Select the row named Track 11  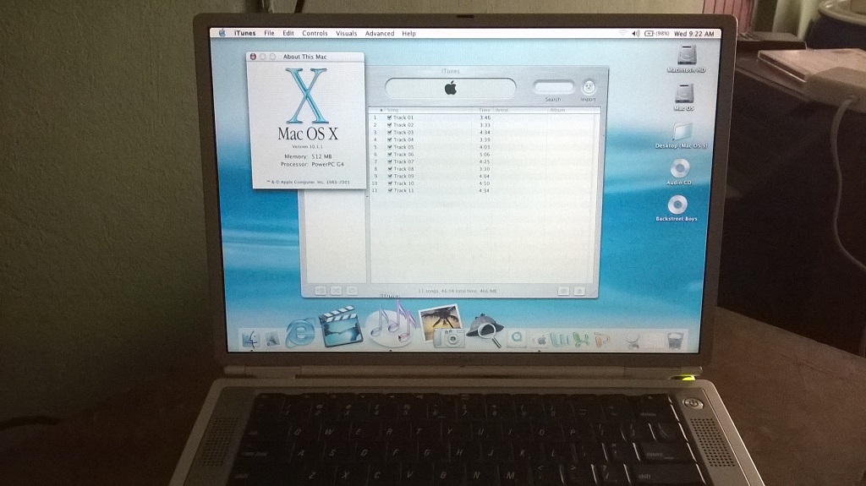tap(485, 190)
